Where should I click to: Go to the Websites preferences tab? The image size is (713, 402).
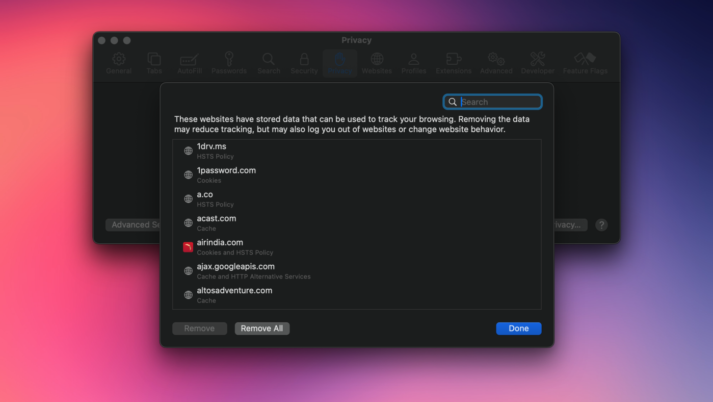click(377, 63)
